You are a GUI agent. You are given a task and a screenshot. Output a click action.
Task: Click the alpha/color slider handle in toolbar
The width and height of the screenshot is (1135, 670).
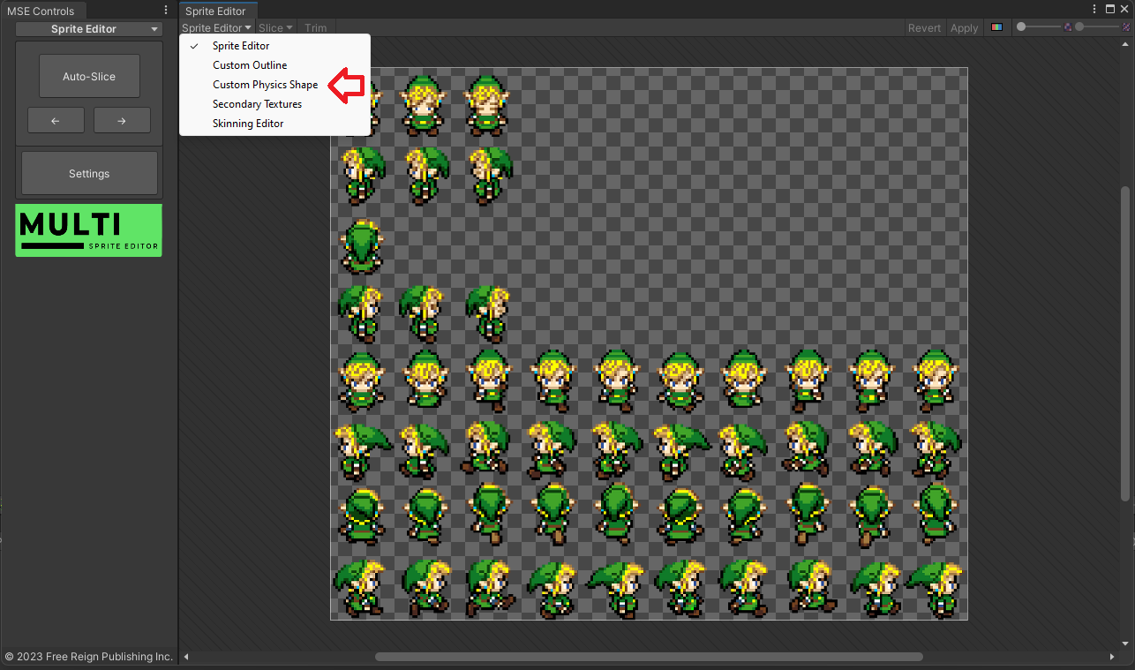pos(1021,27)
